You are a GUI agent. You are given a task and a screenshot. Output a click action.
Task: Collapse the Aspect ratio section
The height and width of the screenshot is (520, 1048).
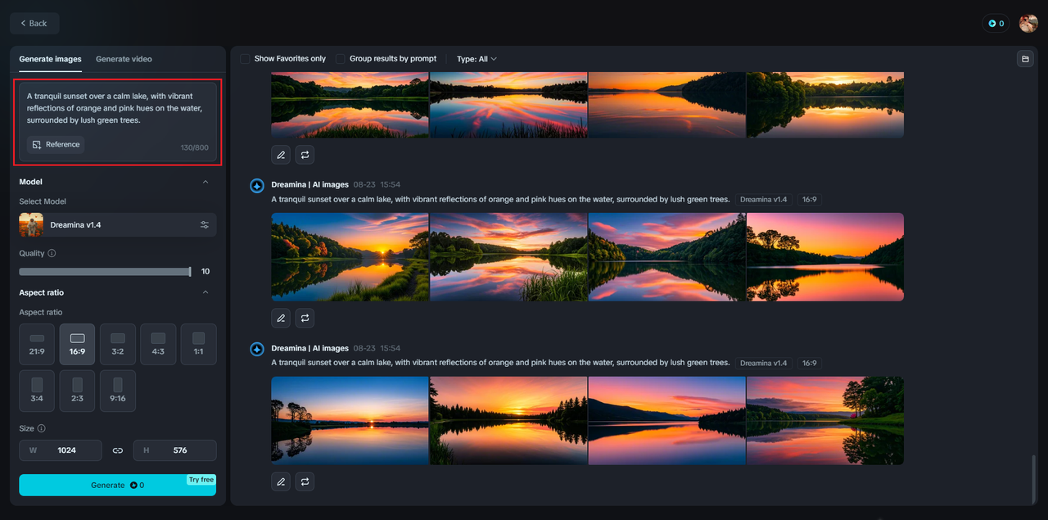pyautogui.click(x=206, y=292)
